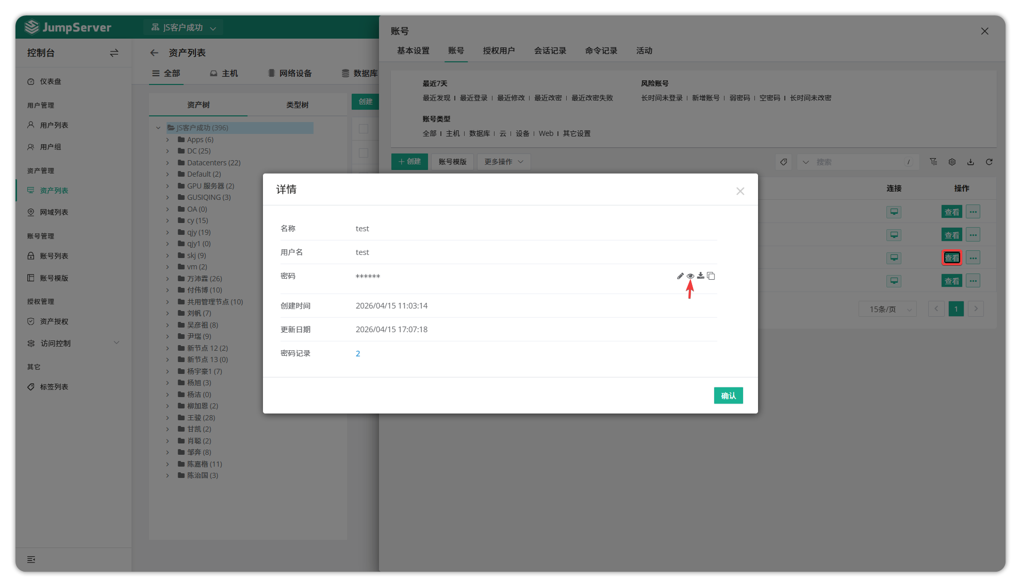This screenshot has height=582, width=1021.
Task: Click the first row connect monitor icon
Action: [894, 212]
